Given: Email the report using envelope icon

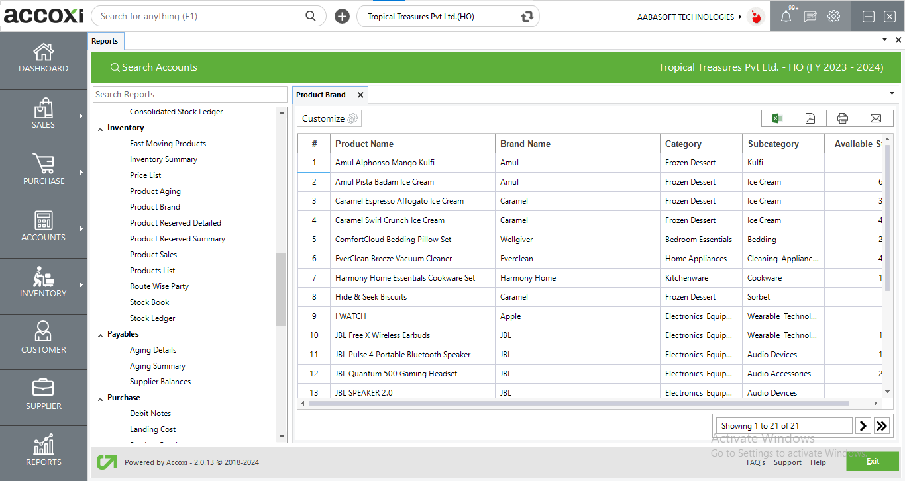Looking at the screenshot, I should click(x=876, y=118).
